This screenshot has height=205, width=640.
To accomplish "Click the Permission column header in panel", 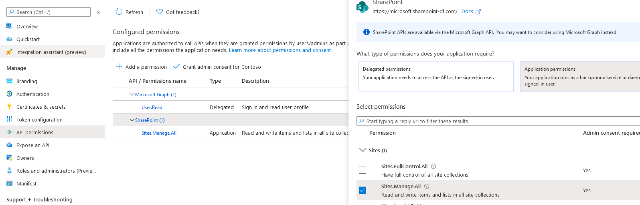I will tap(383, 133).
